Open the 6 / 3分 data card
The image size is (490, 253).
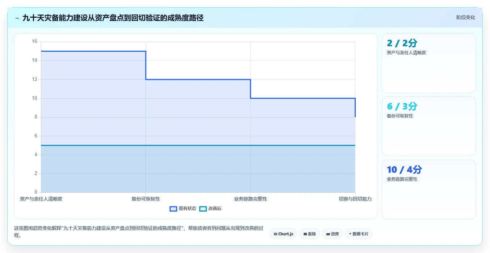pyautogui.click(x=428, y=126)
